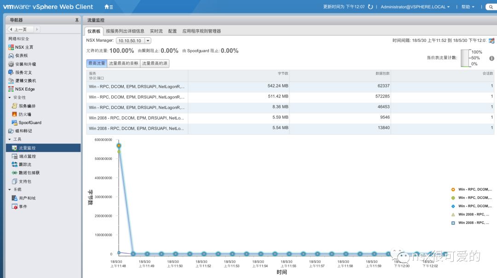Click the info icon near flow table count

[x=491, y=58]
